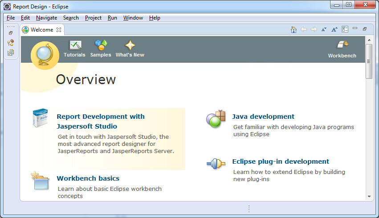This screenshot has width=379, height=218.
Task: Open the Java development link
Action: [x=263, y=117]
